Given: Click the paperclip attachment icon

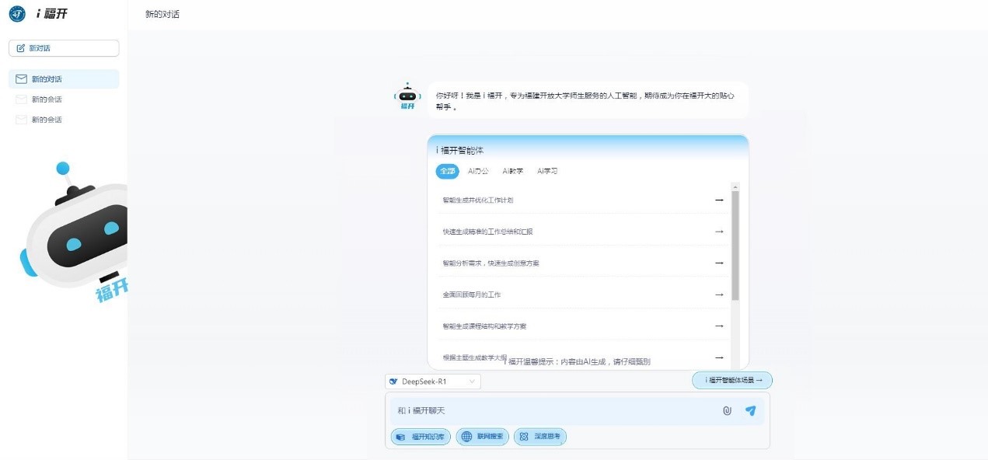Looking at the screenshot, I should click(727, 411).
